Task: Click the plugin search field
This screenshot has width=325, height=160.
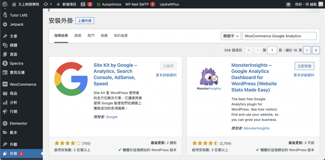Action: point(279,36)
